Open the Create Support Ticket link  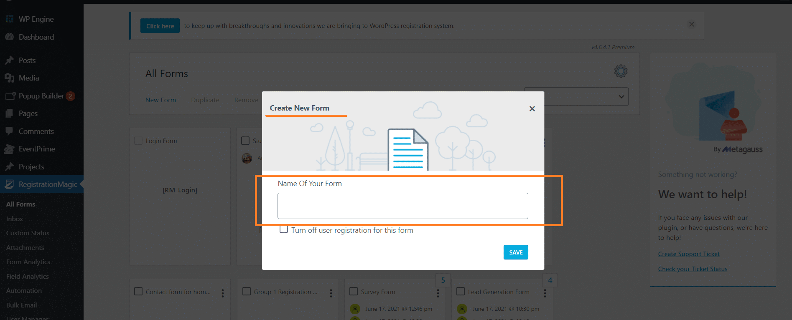pyautogui.click(x=689, y=254)
